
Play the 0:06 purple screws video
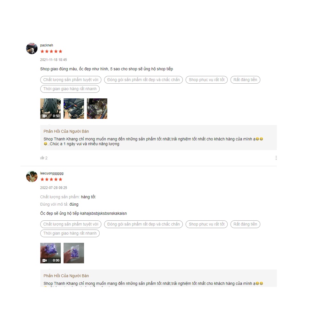(50, 253)
